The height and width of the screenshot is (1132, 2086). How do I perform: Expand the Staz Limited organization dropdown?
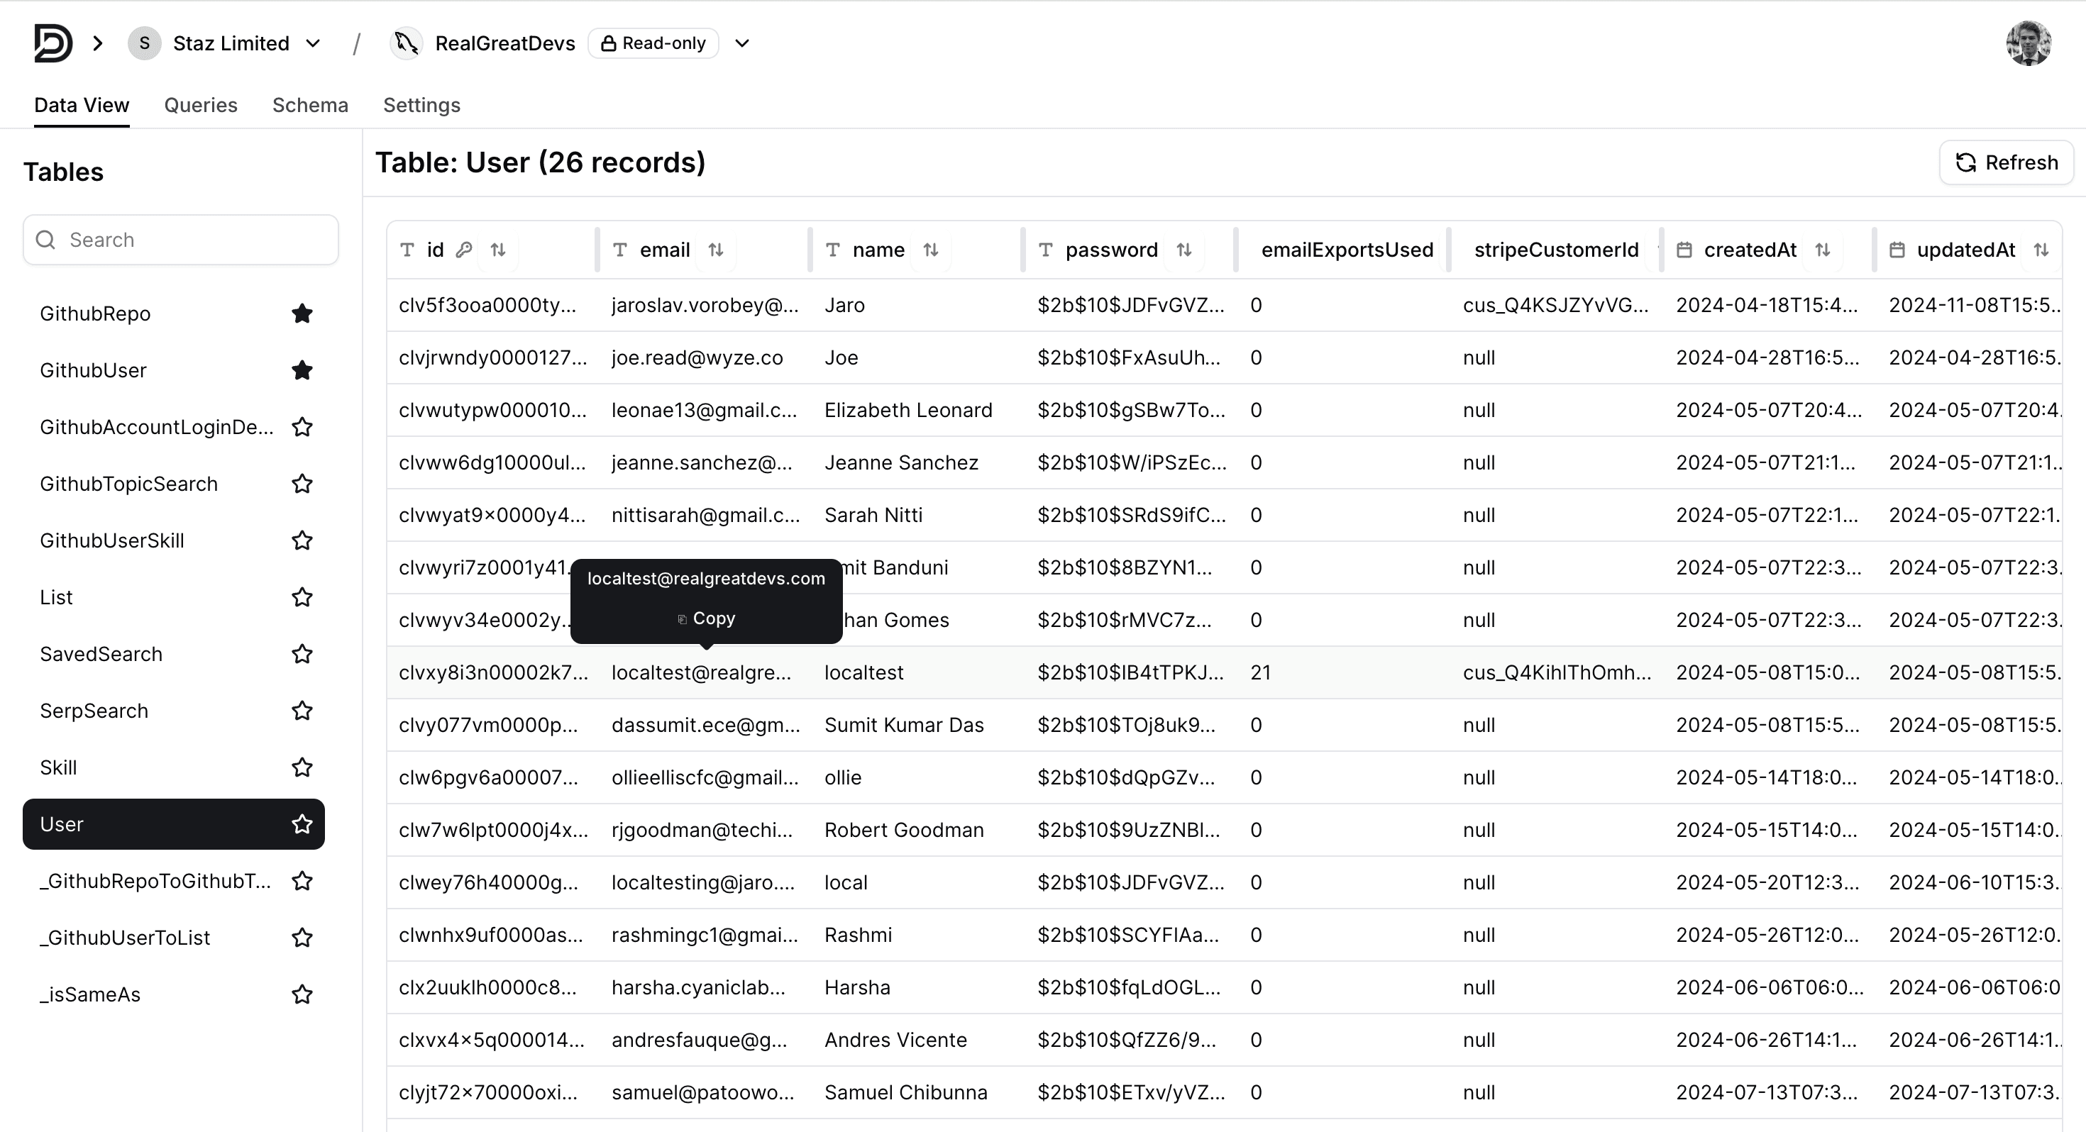(x=314, y=43)
